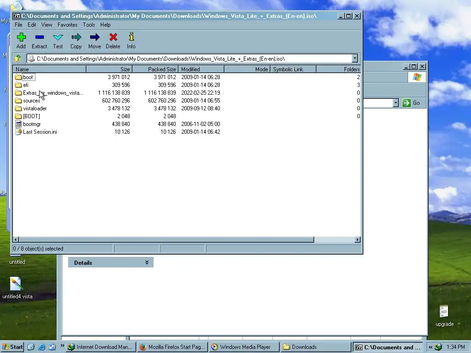471x353 pixels.
Task: Click Go button in Downloads window
Action: pyautogui.click(x=411, y=103)
